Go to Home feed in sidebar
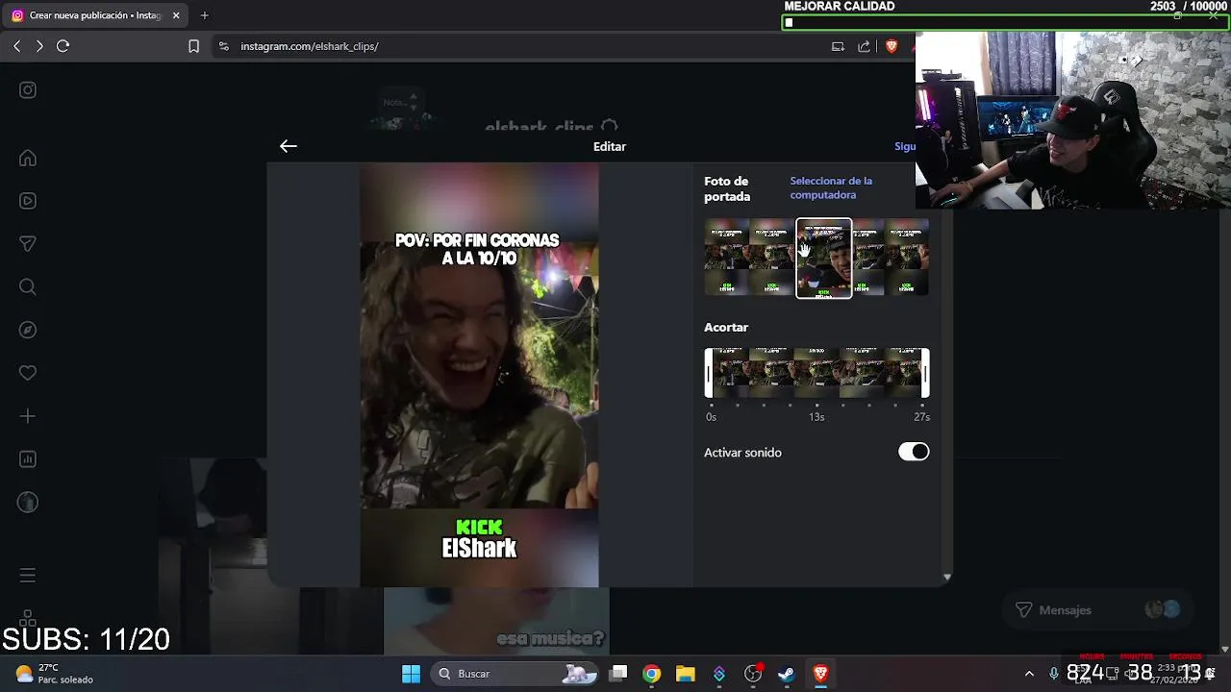 28,159
